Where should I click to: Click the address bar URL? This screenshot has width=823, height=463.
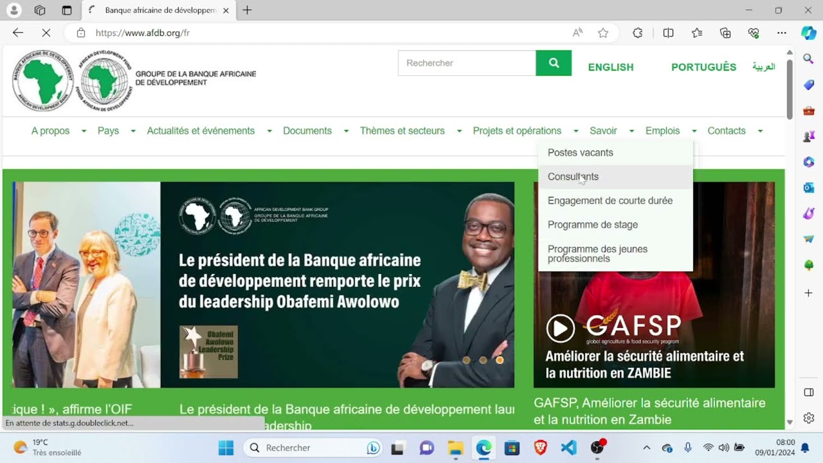click(143, 33)
